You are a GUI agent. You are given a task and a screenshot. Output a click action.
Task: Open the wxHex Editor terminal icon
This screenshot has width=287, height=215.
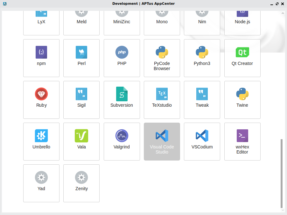click(242, 136)
